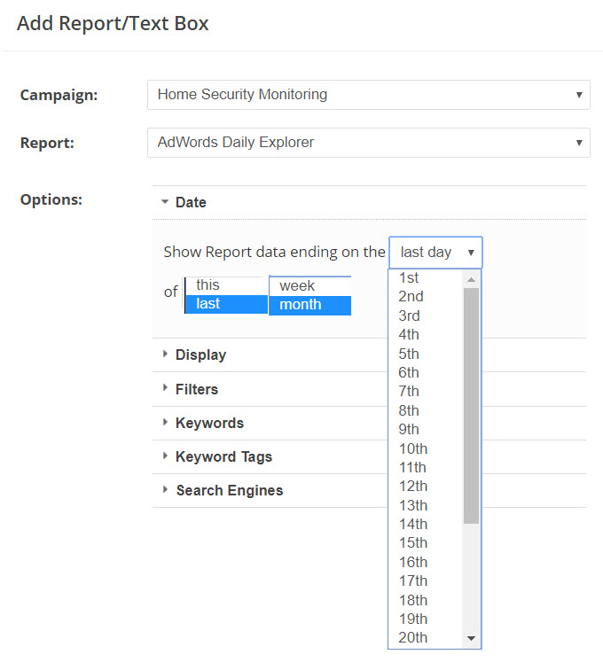603x670 pixels.
Task: Pick '15th' from day list
Action: [x=412, y=542]
